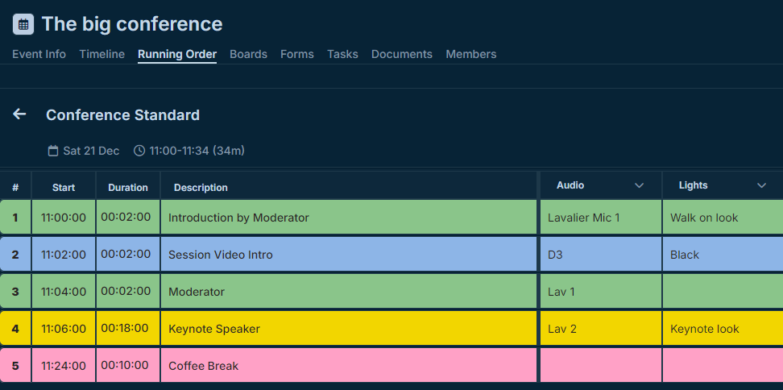Switch to the Timeline tab
This screenshot has height=390, width=783.
101,54
